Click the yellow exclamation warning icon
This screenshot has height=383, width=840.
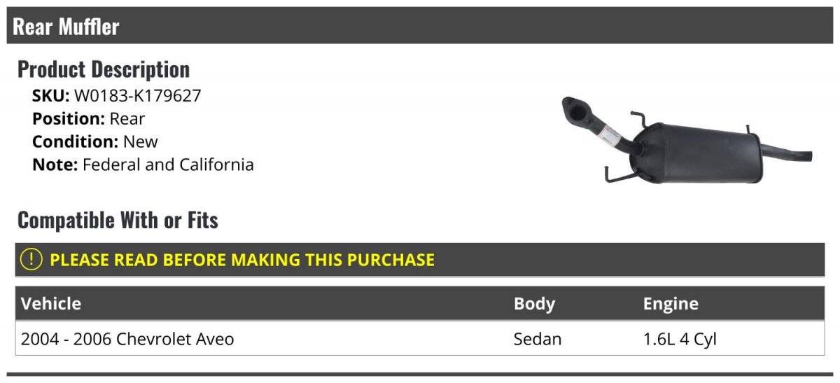tap(31, 260)
